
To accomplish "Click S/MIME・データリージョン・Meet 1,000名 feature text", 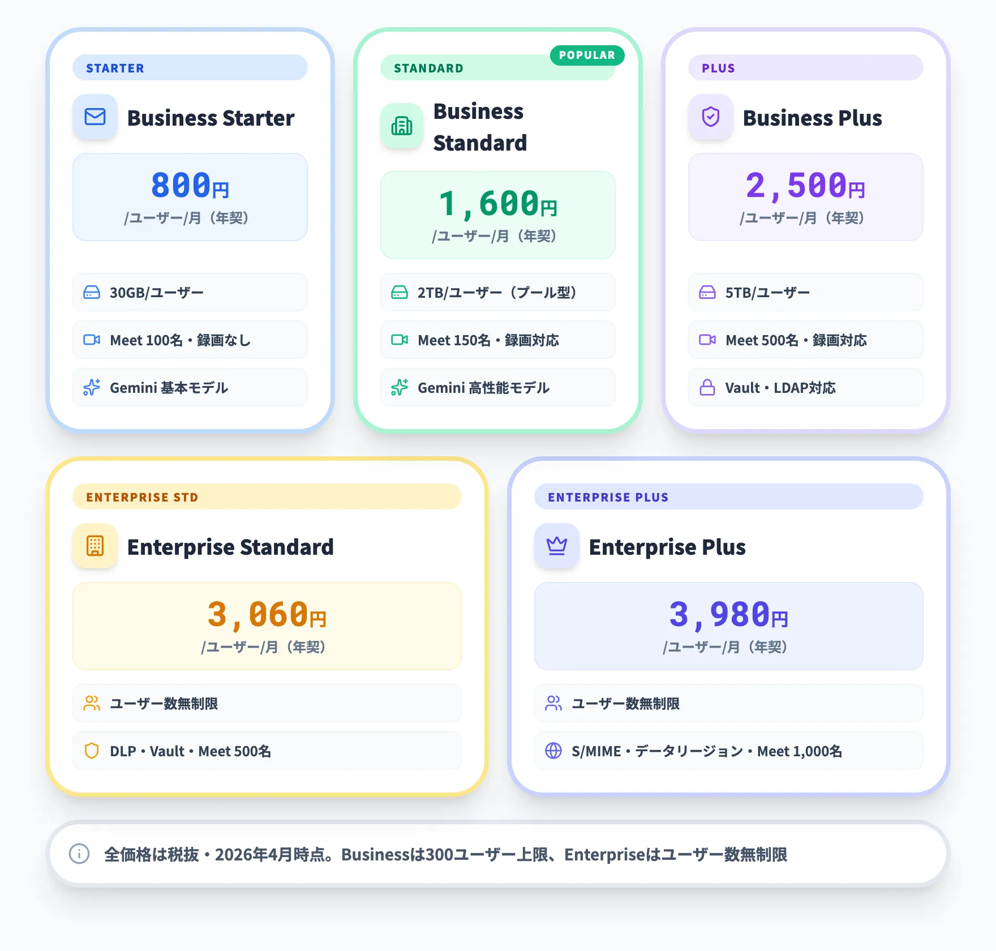I will coord(707,751).
